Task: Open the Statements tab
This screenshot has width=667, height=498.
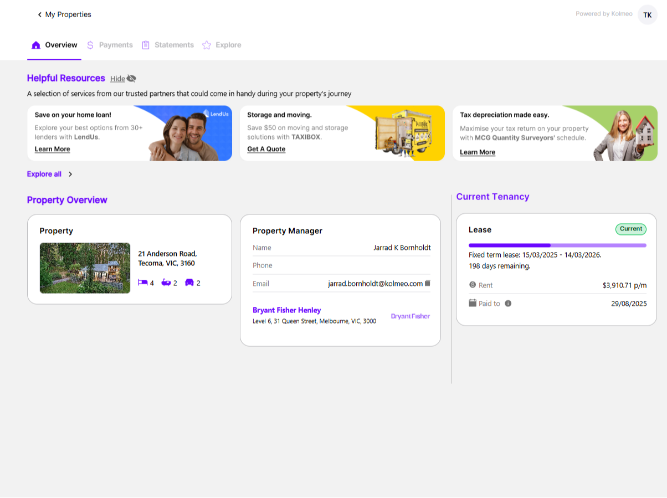Action: click(168, 45)
